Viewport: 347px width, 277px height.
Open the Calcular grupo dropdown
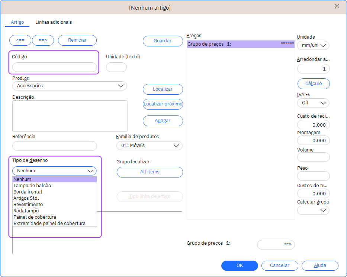(x=313, y=211)
